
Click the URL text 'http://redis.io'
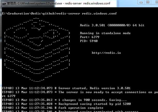click(x=106, y=53)
